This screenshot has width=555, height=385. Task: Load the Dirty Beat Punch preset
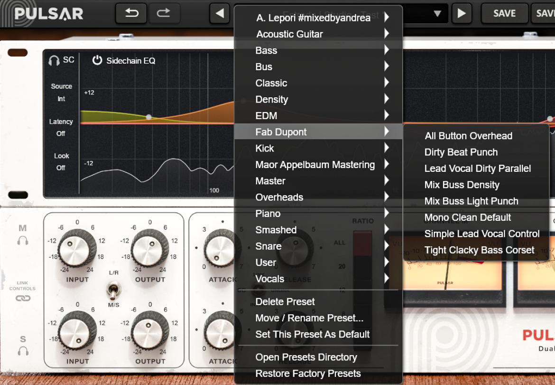(476, 152)
